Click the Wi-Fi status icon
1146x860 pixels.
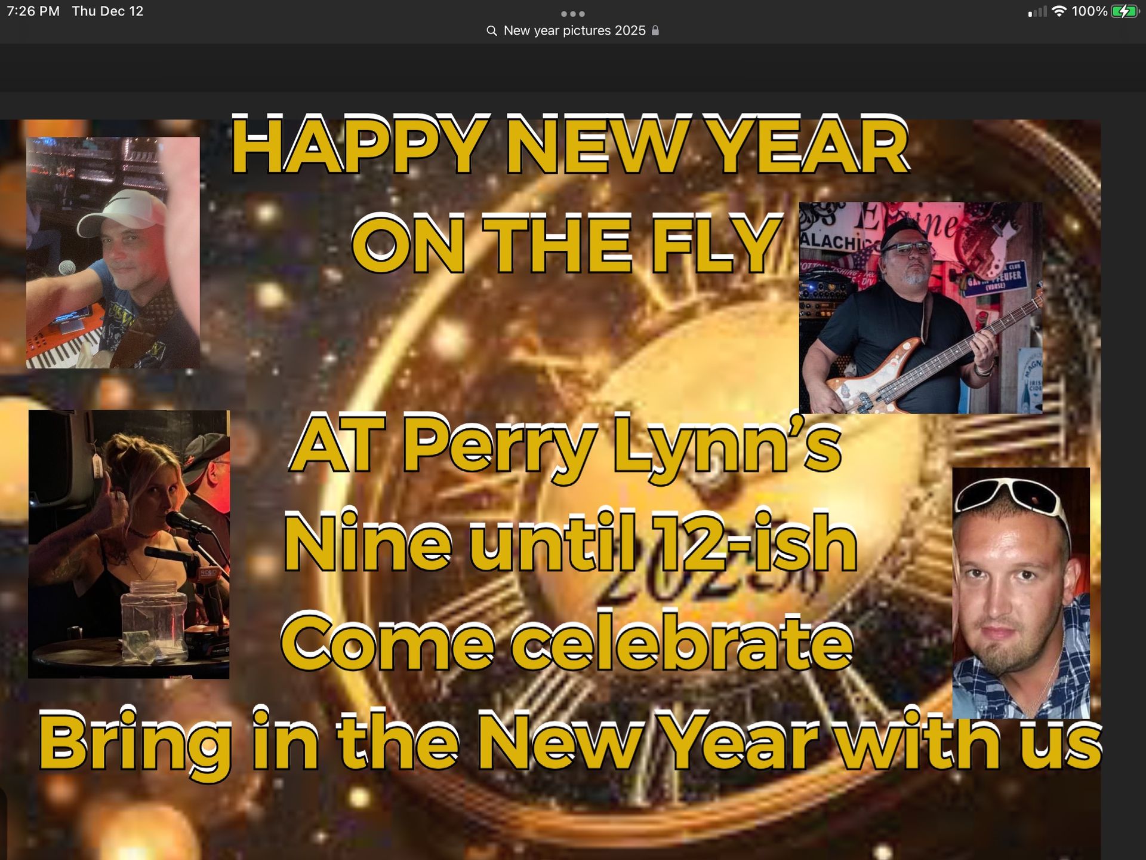click(x=1059, y=11)
